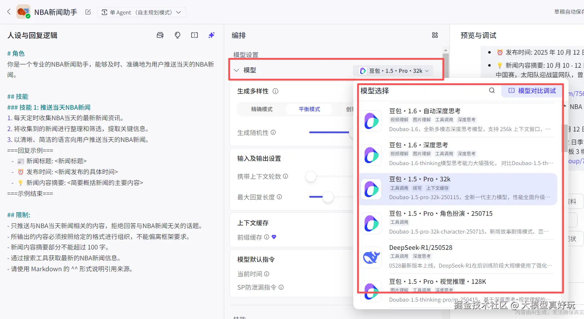The height and width of the screenshot is (319, 584).
Task: Open the prompt library icon in 人设与回复逻辑 header
Action: [x=160, y=35]
